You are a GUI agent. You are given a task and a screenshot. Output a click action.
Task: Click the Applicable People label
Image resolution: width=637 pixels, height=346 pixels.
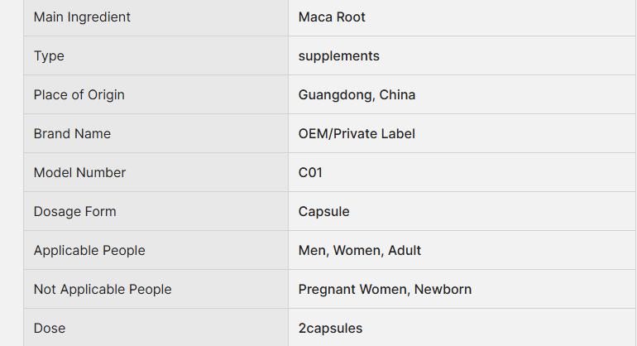click(x=89, y=251)
